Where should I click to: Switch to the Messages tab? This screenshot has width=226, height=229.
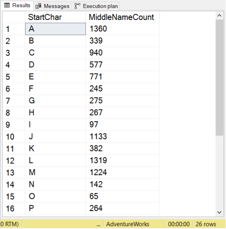(x=52, y=6)
